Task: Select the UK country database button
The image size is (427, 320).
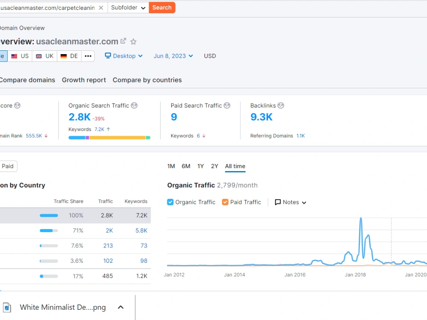Action: click(x=45, y=56)
